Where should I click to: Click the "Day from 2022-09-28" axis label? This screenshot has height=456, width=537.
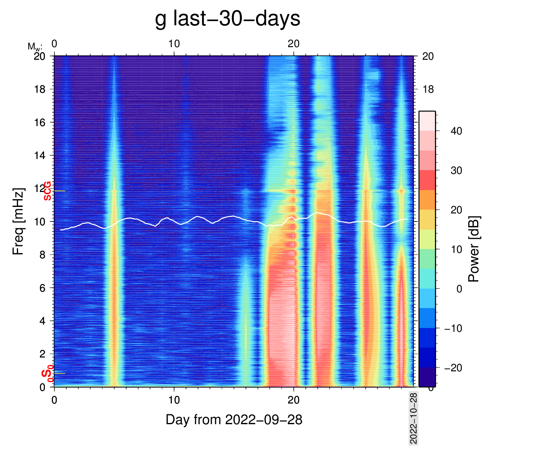coord(234,420)
